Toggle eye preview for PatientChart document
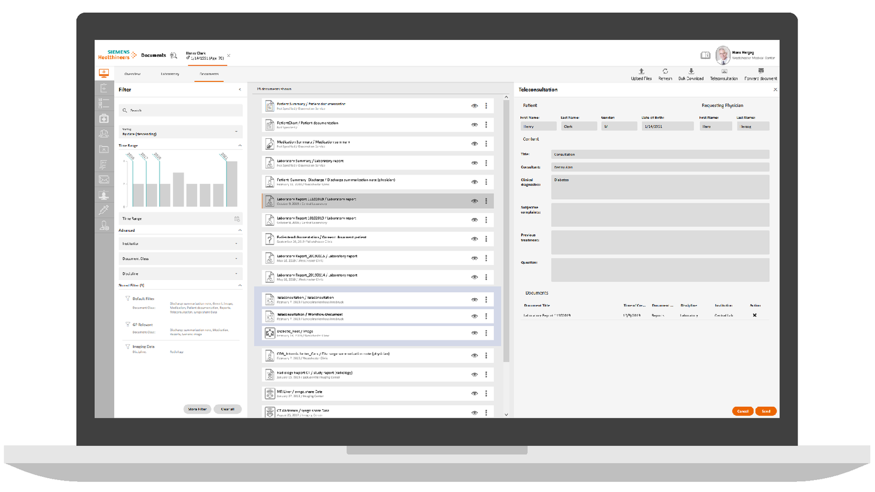The width and height of the screenshot is (875, 492). (474, 125)
